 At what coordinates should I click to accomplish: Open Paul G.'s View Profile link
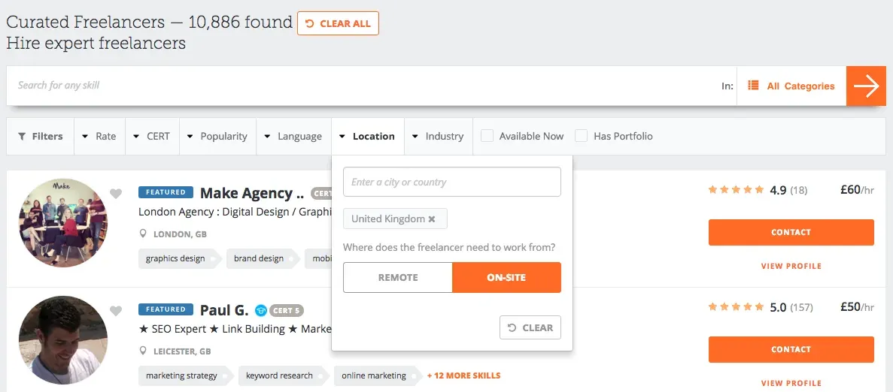coord(791,383)
